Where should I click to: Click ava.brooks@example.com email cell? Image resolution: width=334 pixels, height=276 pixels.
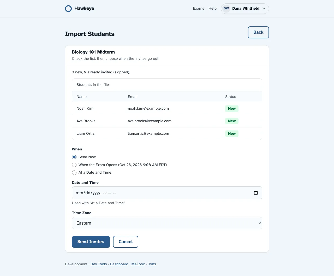(150, 121)
